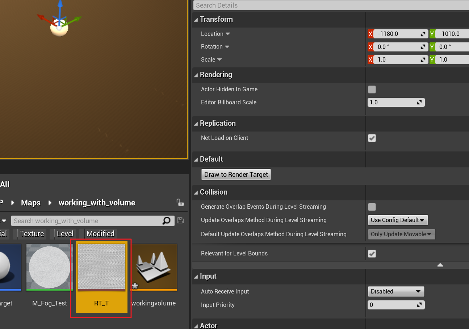Click the Scale Y value field

pyautogui.click(x=452, y=59)
